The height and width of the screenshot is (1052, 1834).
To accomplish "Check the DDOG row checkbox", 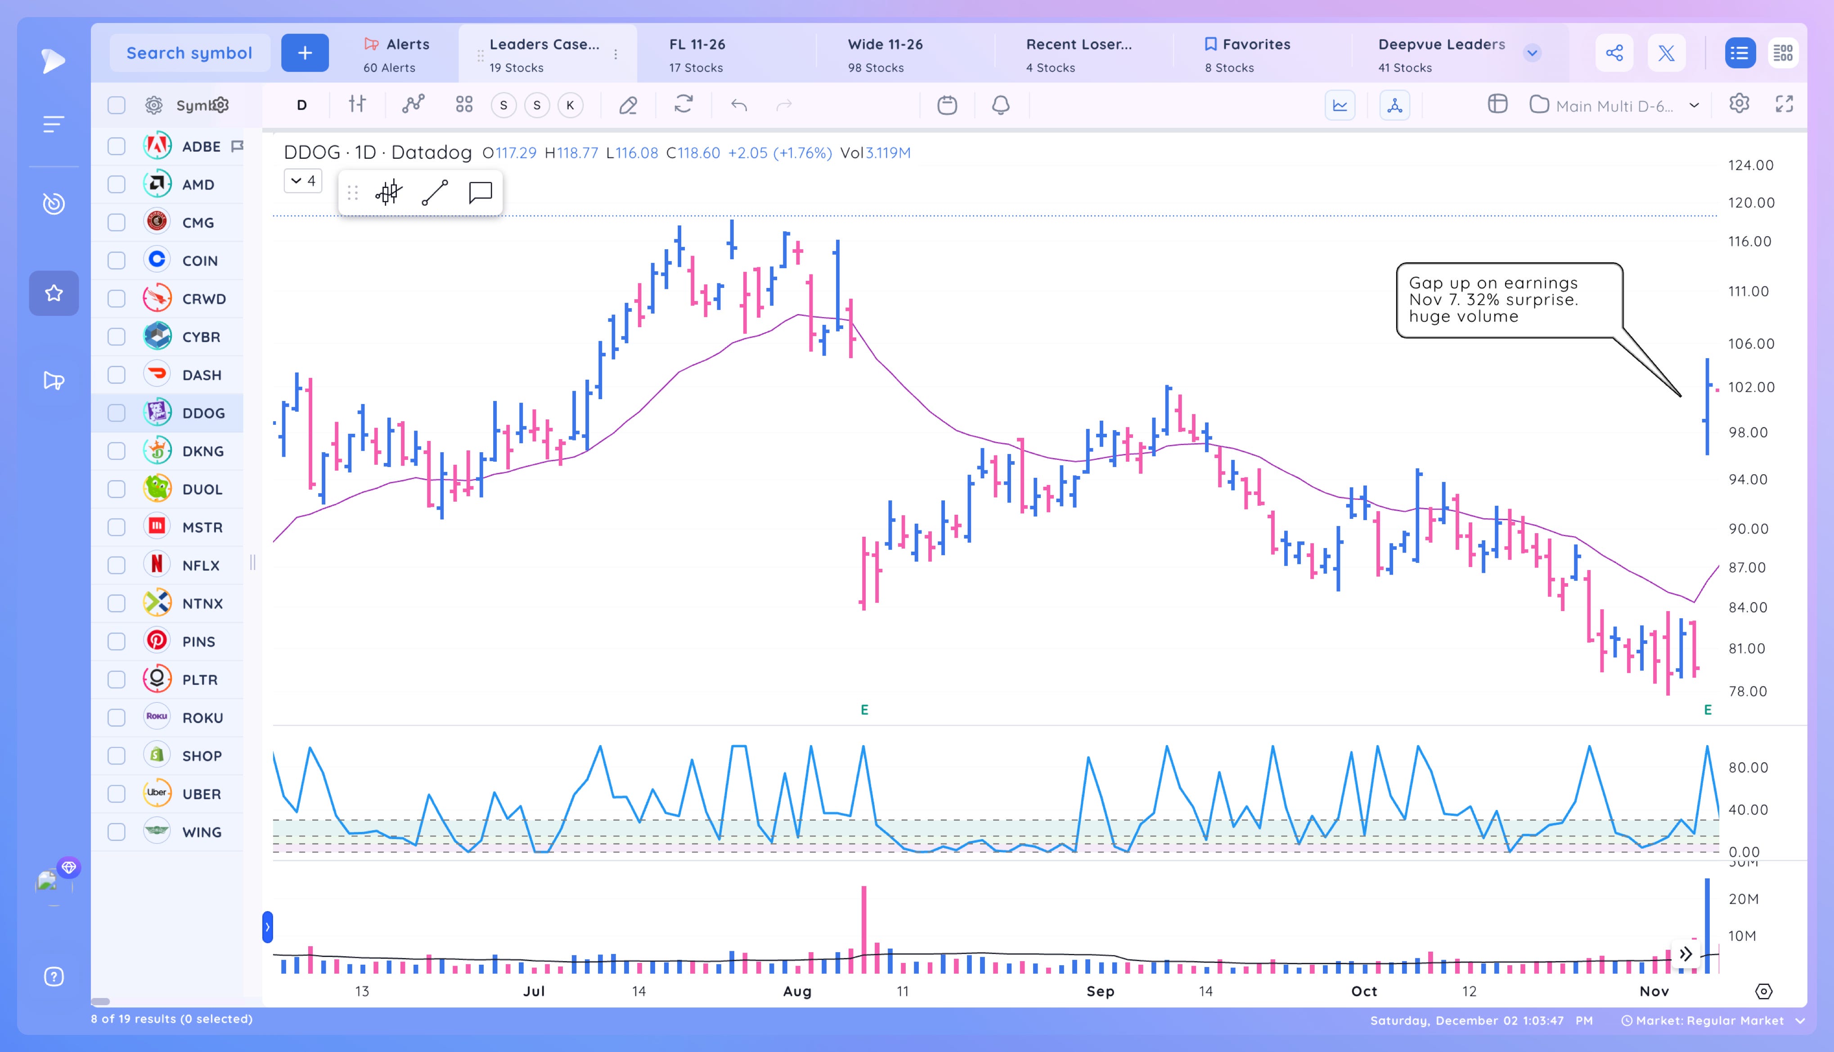I will pos(116,413).
